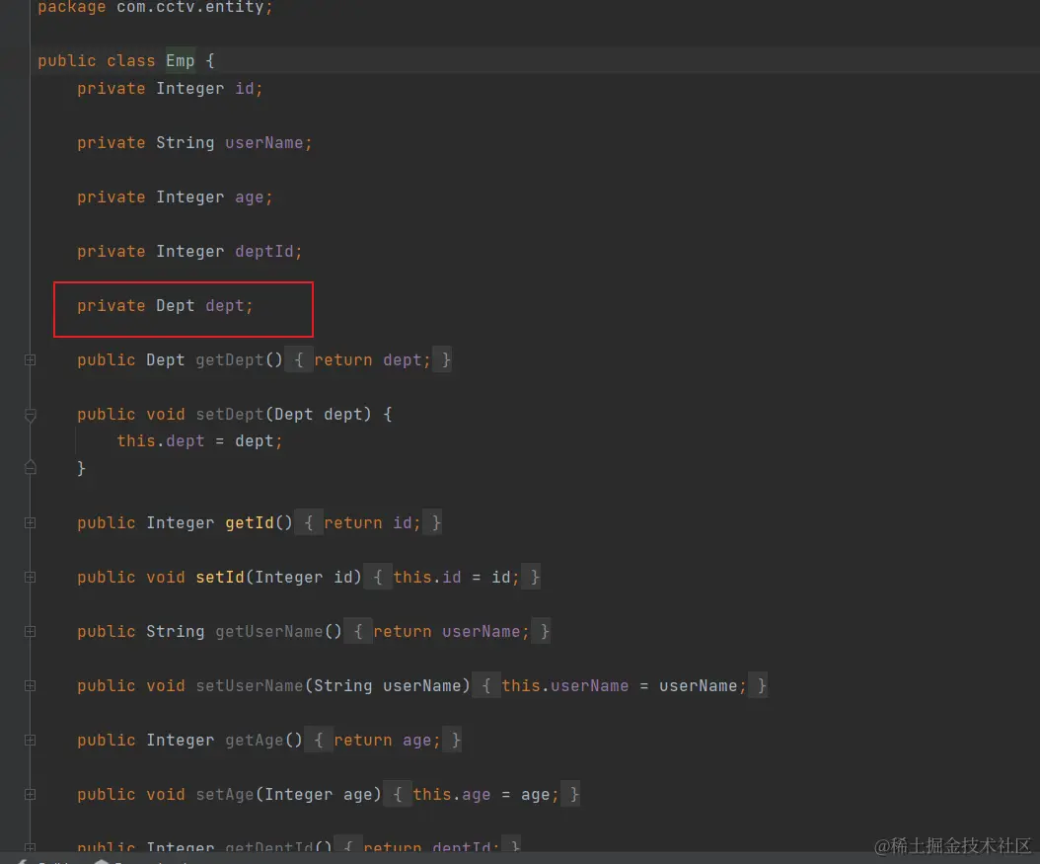1040x864 pixels.
Task: Click the field name id in private Integer id
Action: coord(244,88)
